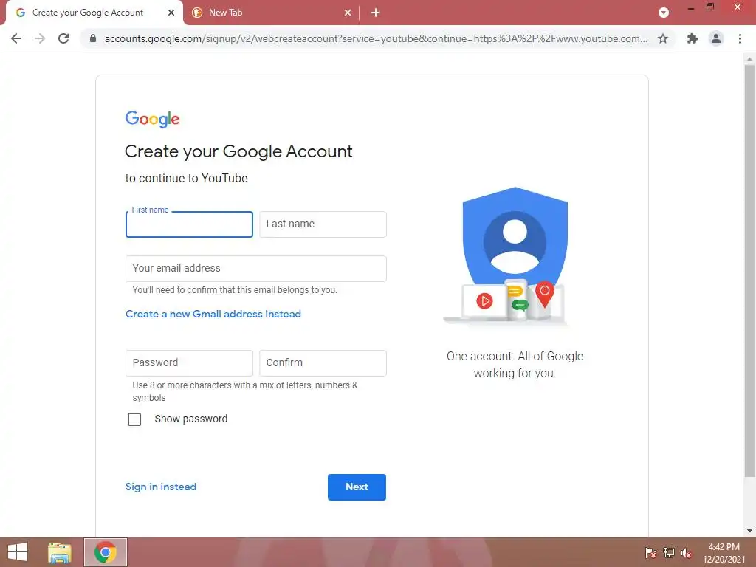Click the Password field
756x567 pixels.
coord(189,363)
